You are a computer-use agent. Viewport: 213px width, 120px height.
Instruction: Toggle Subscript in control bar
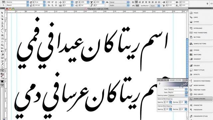tap(53, 5)
